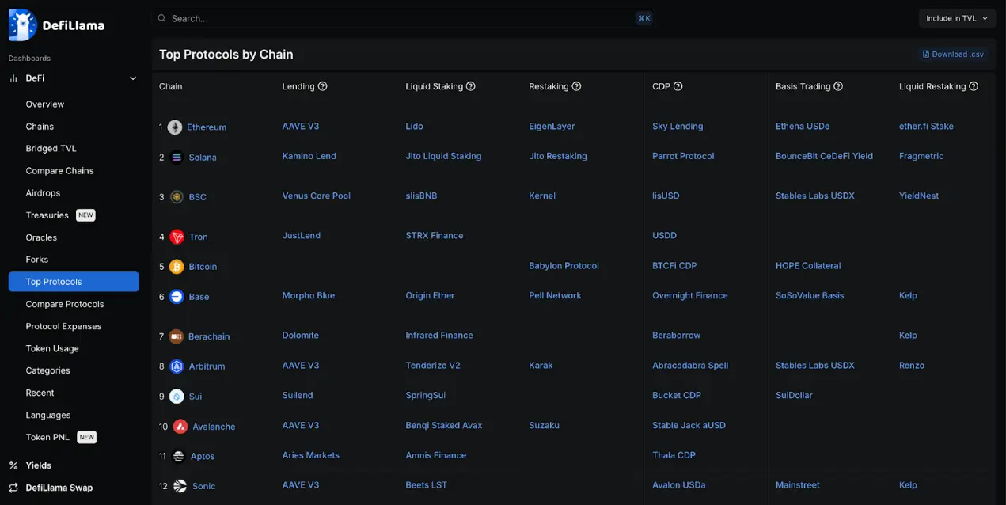1006x505 pixels.
Task: Open the Yields dashboard menu
Action: click(38, 465)
